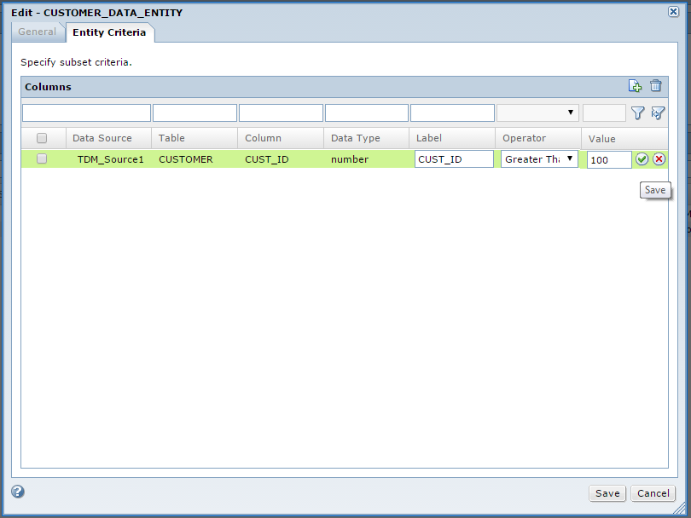691x518 pixels.
Task: Sort by the Data Source column header
Action: (108, 138)
